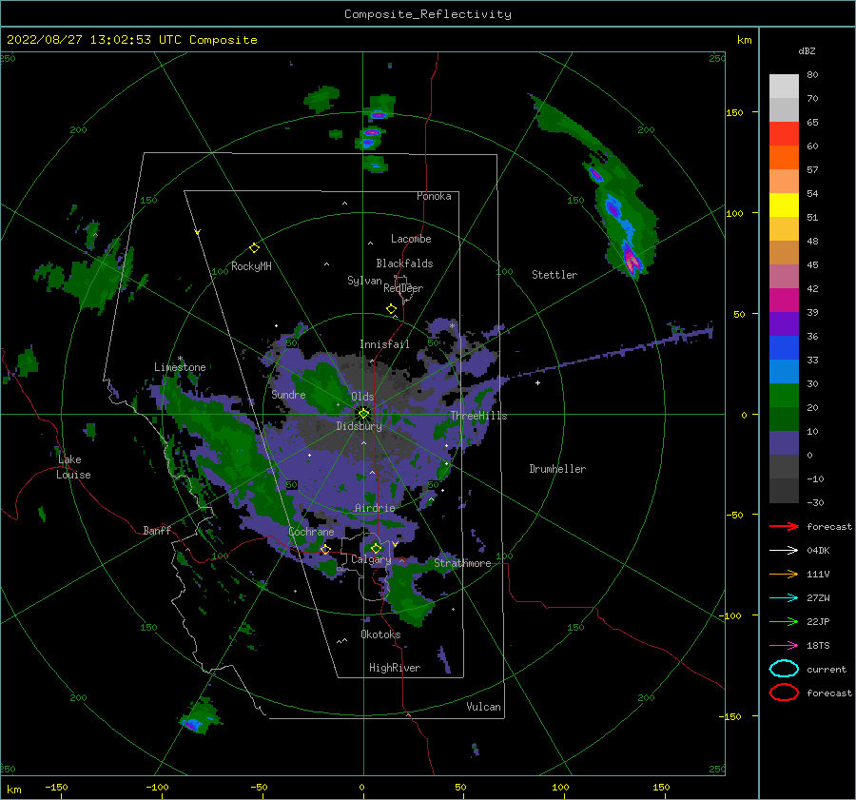Screen dimensions: 856x800
Task: Click the 04DK legend label
Action: click(x=818, y=550)
